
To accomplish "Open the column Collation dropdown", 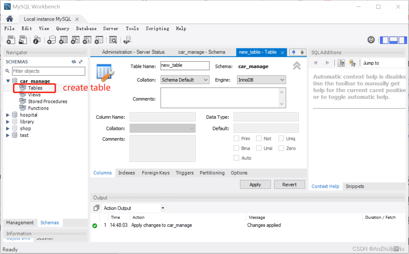I will 162,128.
